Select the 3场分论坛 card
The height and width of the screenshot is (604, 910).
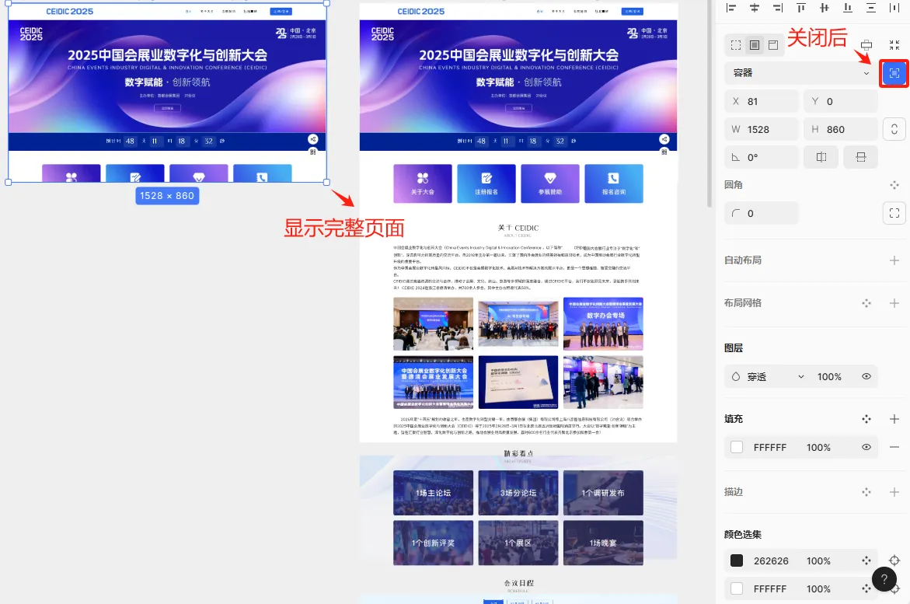[518, 493]
